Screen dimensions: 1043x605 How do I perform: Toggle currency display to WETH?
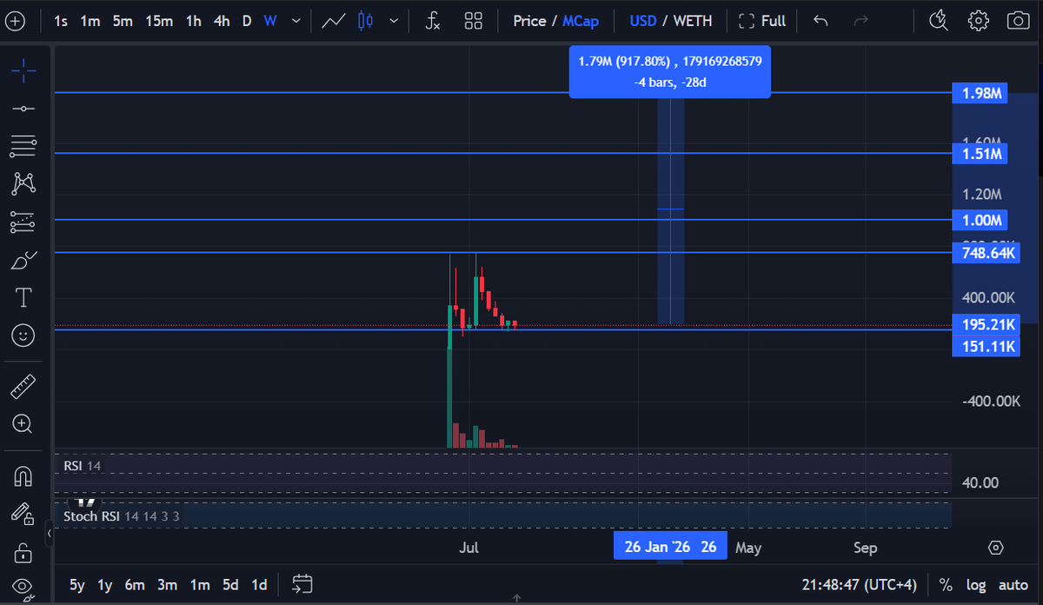click(x=692, y=20)
